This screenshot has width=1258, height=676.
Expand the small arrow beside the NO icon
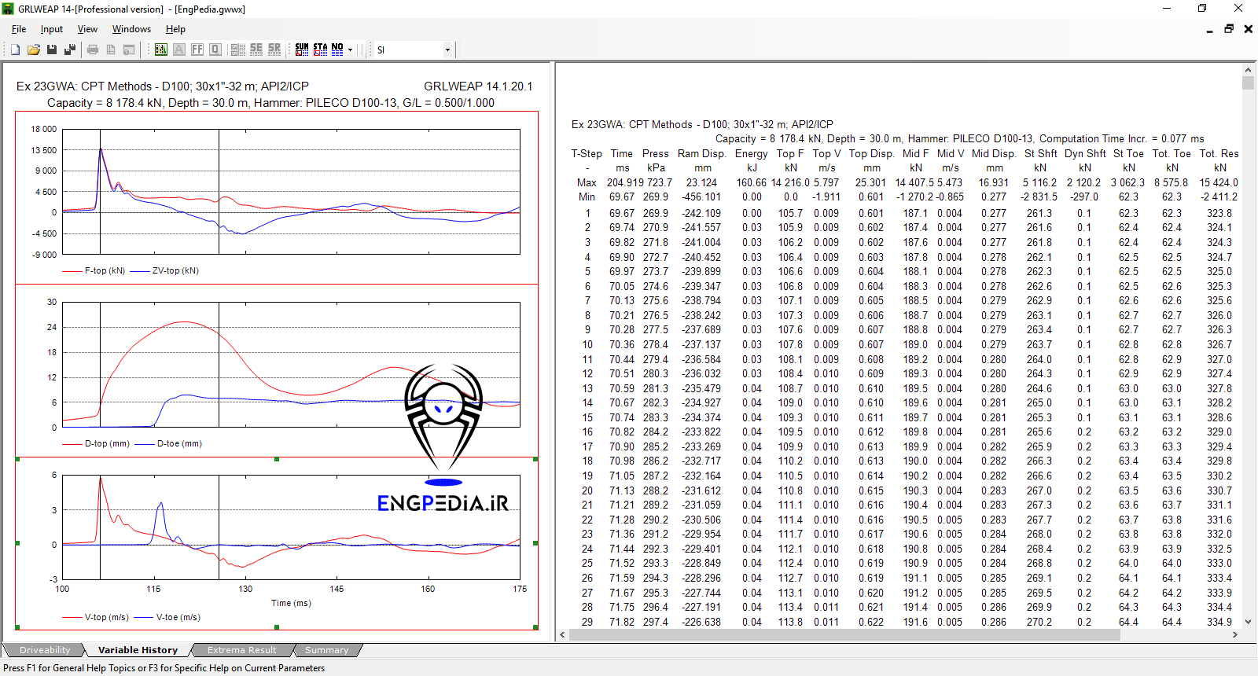[351, 50]
